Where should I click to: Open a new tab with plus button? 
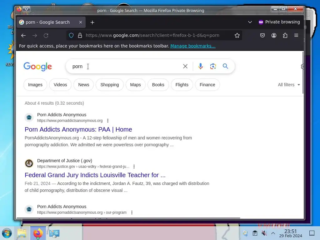click(92, 22)
